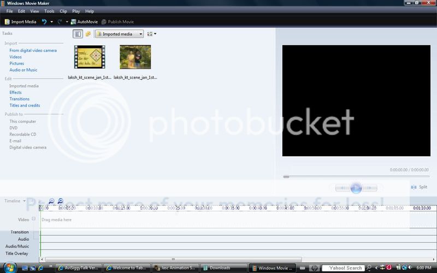This screenshot has width=437, height=273.
Task: Launch Internet Explorer from quick launch
Action: [x=40, y=268]
